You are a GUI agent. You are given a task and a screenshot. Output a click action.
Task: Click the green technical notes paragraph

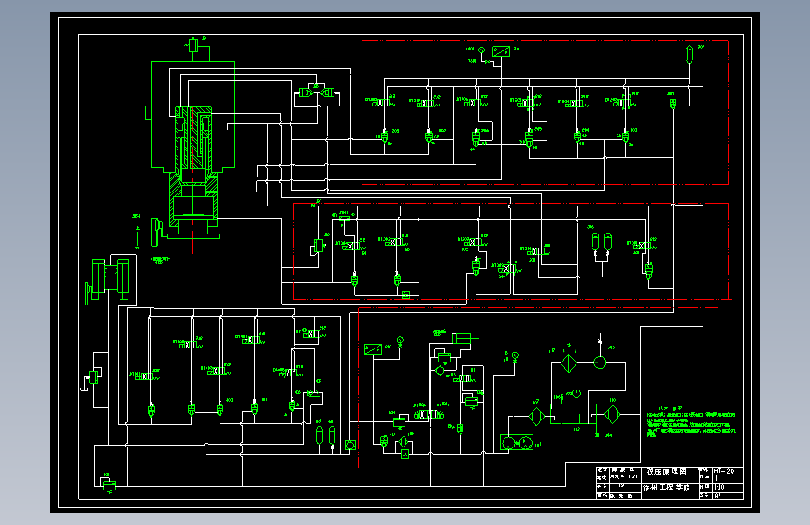691,424
